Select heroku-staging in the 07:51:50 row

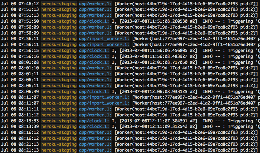59,21
